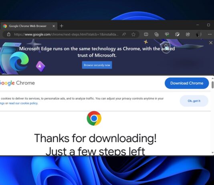Click the address bar URL
The height and width of the screenshot is (185, 214).
[x=66, y=34]
